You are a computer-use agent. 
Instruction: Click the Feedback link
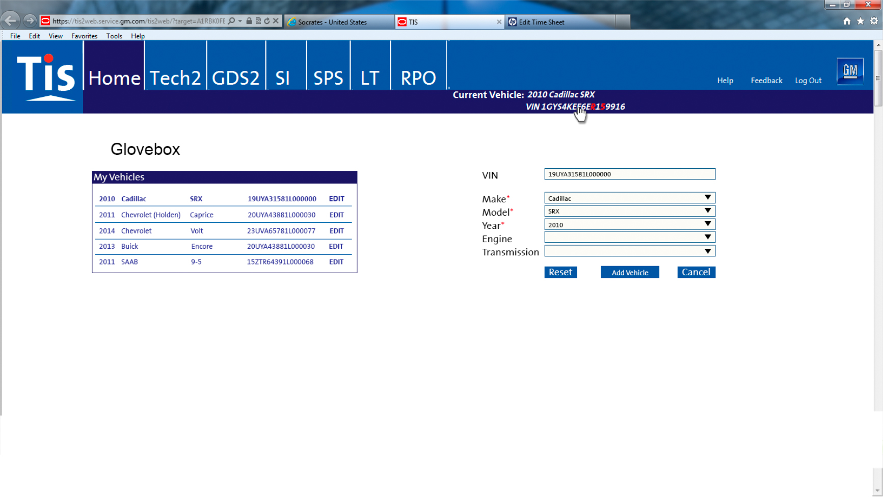[x=766, y=81]
